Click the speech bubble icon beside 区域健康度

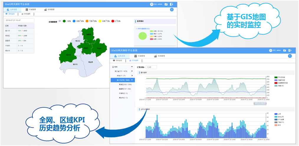(x=60, y=21)
